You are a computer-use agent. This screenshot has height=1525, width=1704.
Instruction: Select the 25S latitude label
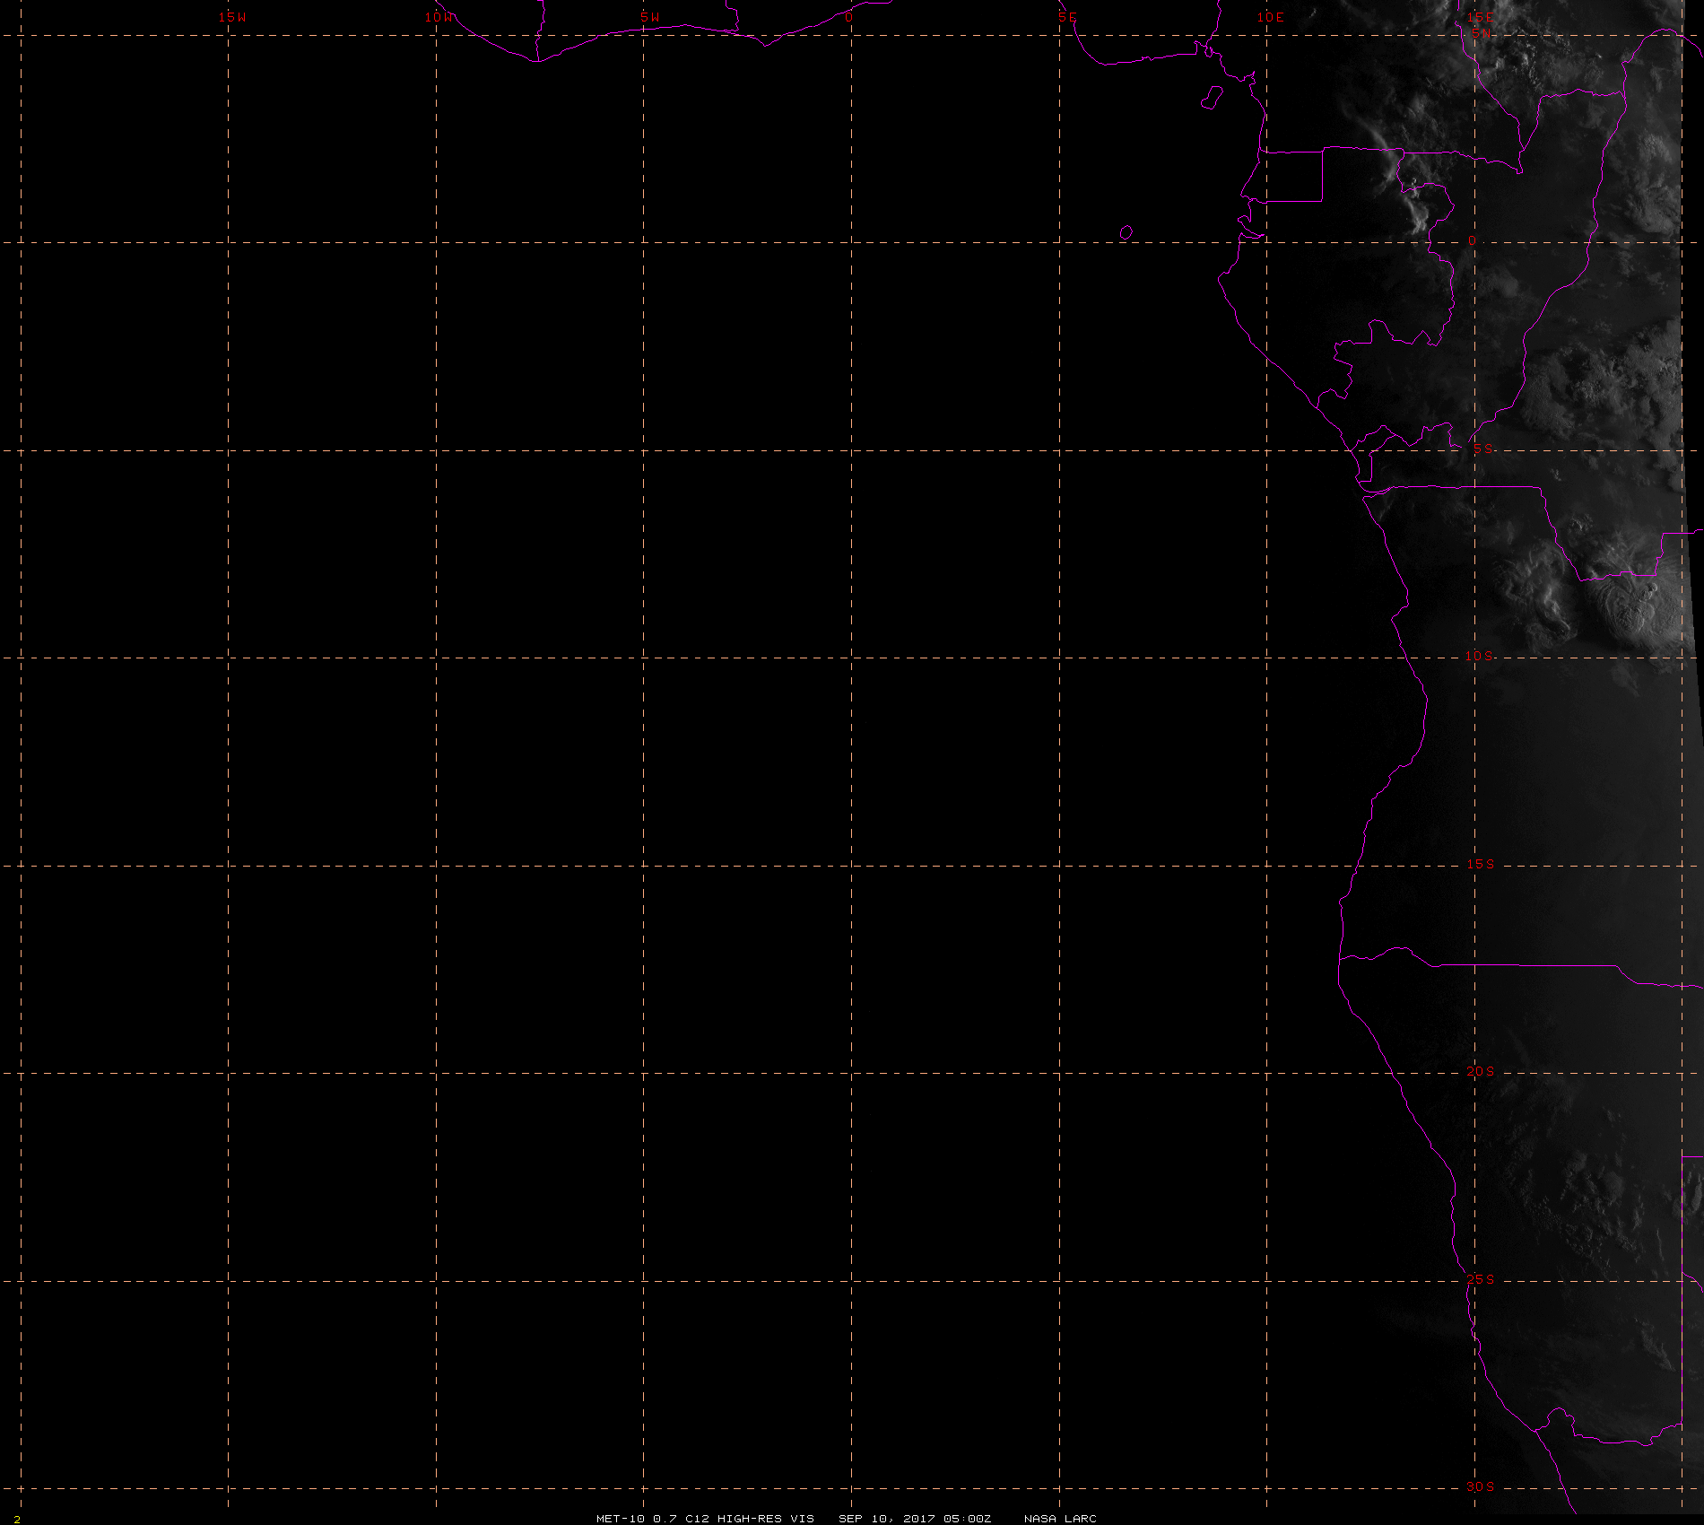pyautogui.click(x=1481, y=1279)
